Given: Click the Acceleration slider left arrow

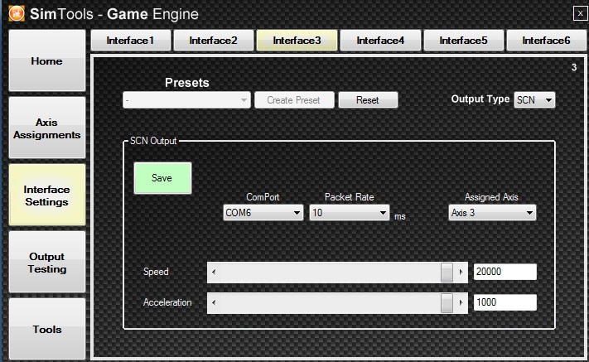Looking at the screenshot, I should pyautogui.click(x=214, y=303).
